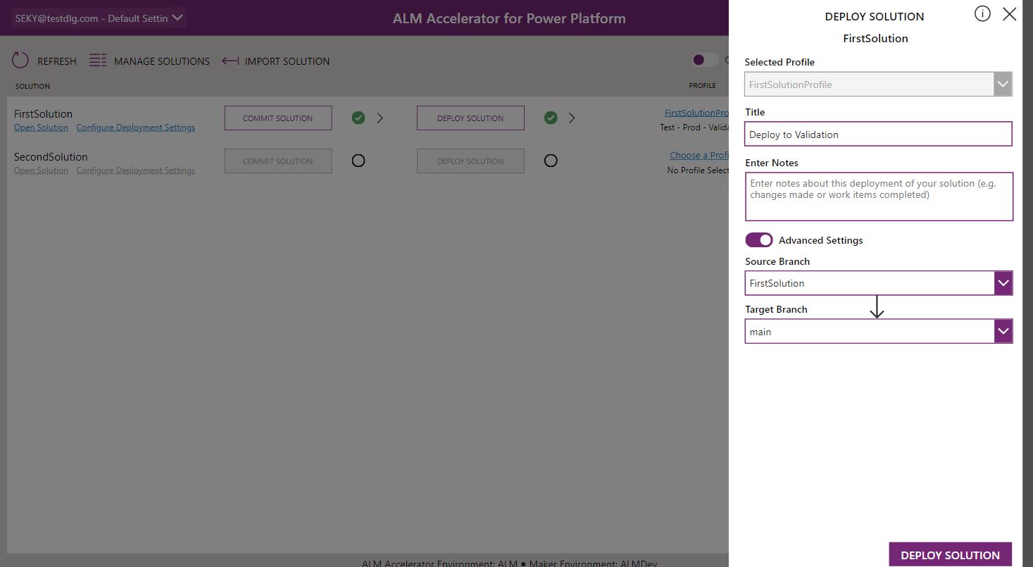The image size is (1033, 567).
Task: Click SecondSolution's empty deploy status circle
Action: [551, 161]
